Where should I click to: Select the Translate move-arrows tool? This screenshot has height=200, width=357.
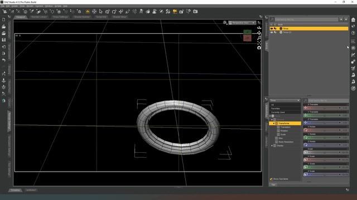pos(121,11)
